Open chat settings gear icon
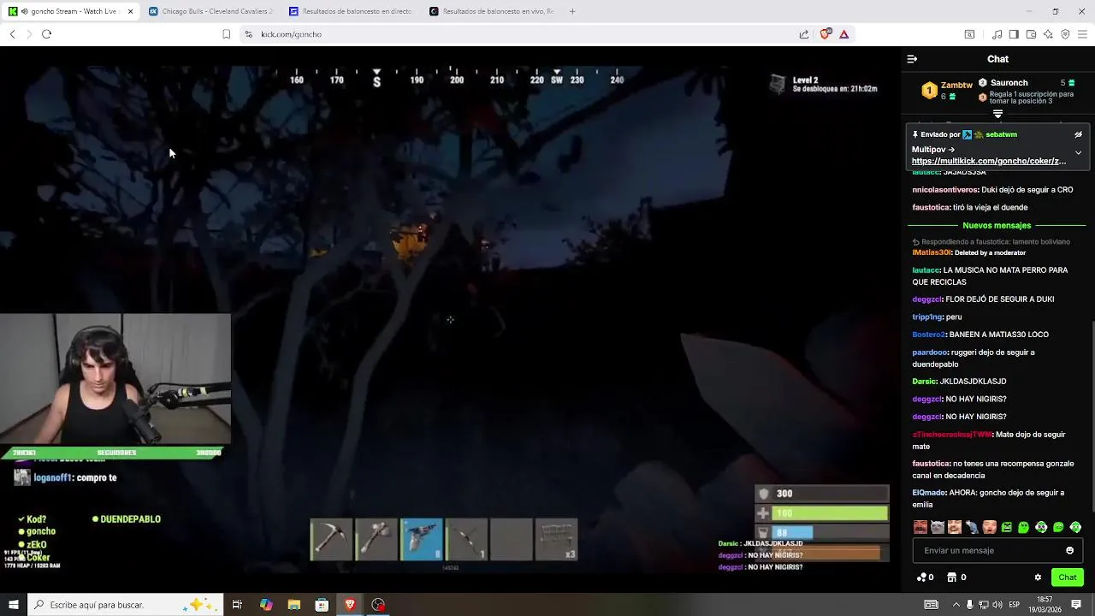 pyautogui.click(x=1038, y=577)
